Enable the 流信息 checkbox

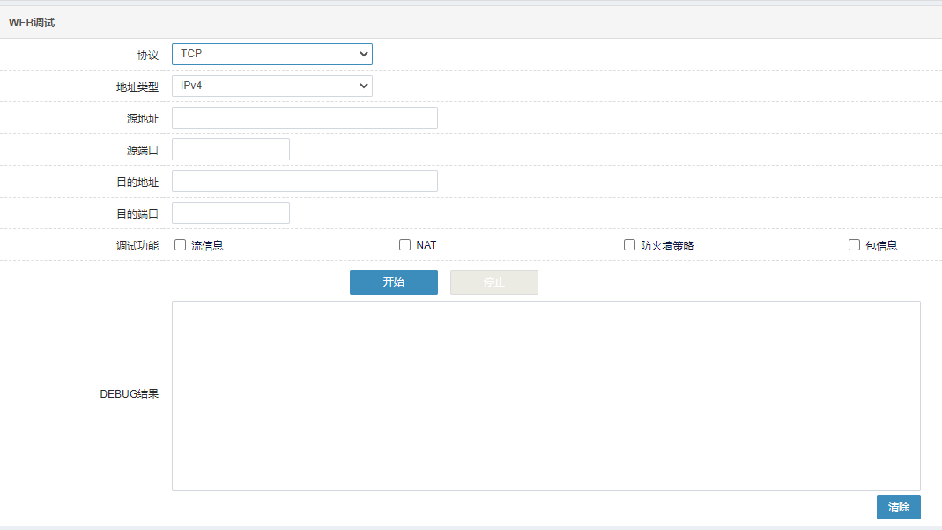tap(181, 244)
